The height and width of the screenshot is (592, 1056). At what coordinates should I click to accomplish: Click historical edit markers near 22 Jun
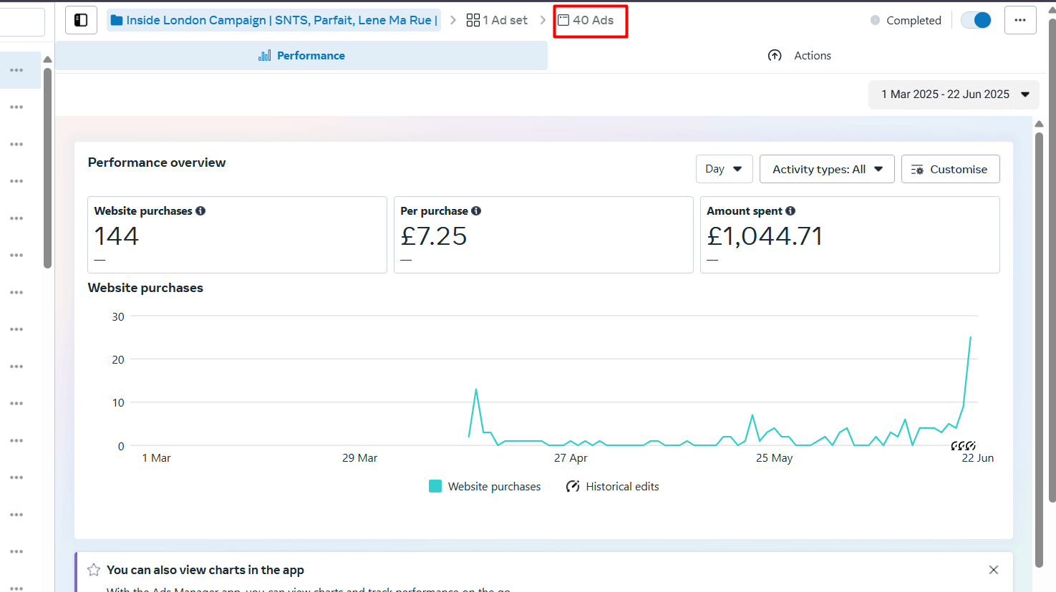click(963, 446)
